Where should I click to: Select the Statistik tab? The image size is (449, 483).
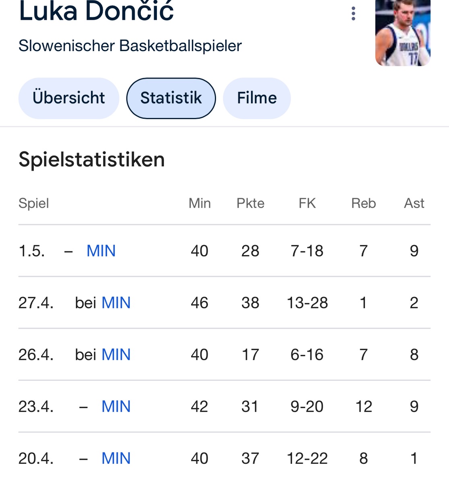171,98
